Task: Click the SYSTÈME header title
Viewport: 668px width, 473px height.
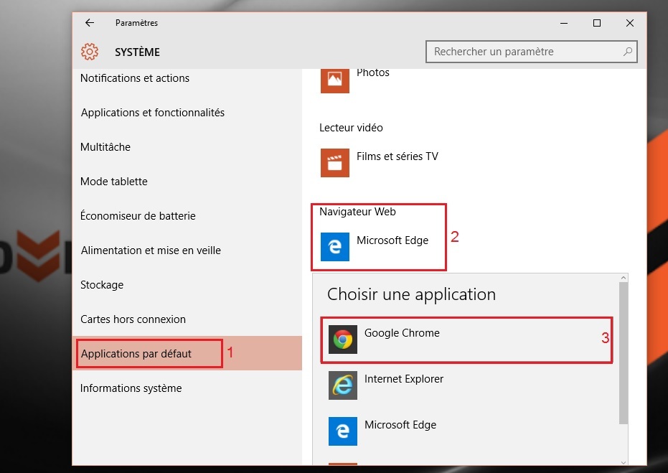Action: [x=137, y=52]
